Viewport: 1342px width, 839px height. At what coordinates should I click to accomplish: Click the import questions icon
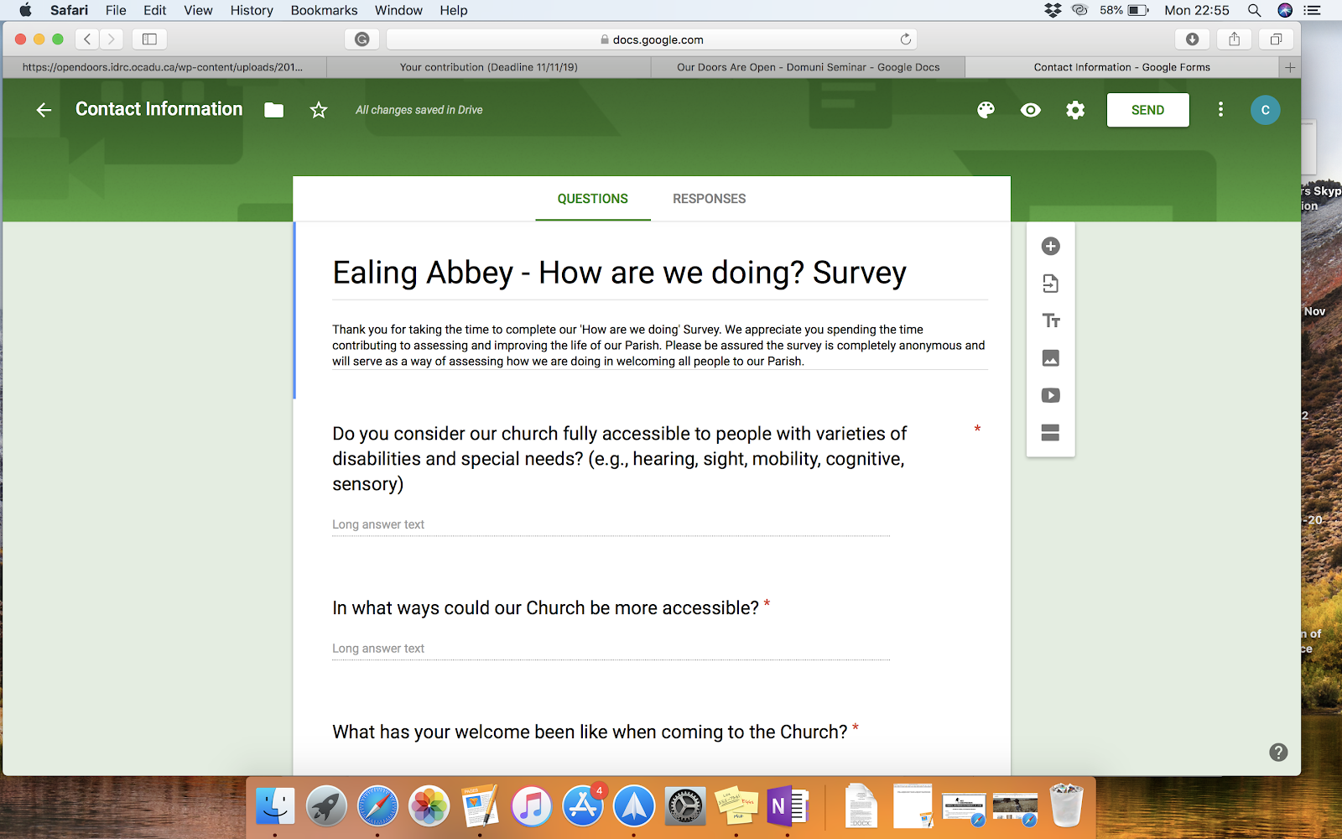click(1050, 284)
